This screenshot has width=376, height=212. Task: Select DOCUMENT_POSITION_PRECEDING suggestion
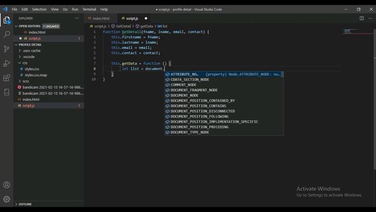224,127
